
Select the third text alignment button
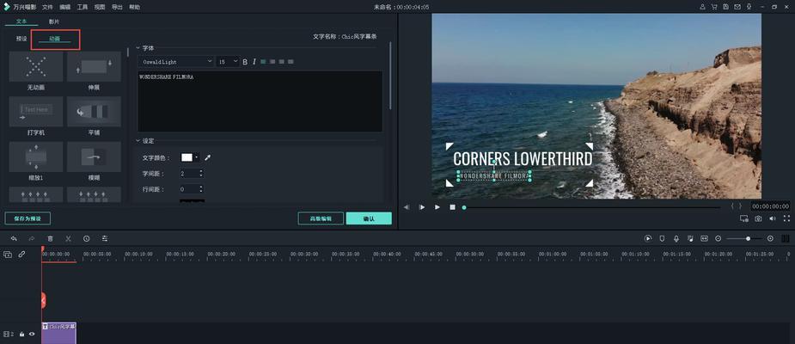(x=281, y=62)
